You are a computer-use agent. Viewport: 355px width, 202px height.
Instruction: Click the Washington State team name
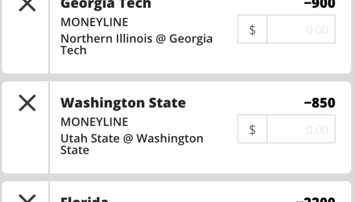point(123,102)
